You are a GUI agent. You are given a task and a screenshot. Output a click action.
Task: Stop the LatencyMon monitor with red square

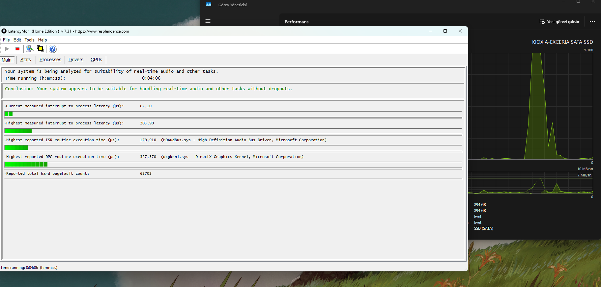[x=17, y=49]
